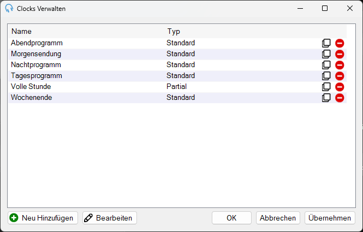Copy the Wochenende clock entry
Viewport: 363px width, 232px height.
point(326,98)
